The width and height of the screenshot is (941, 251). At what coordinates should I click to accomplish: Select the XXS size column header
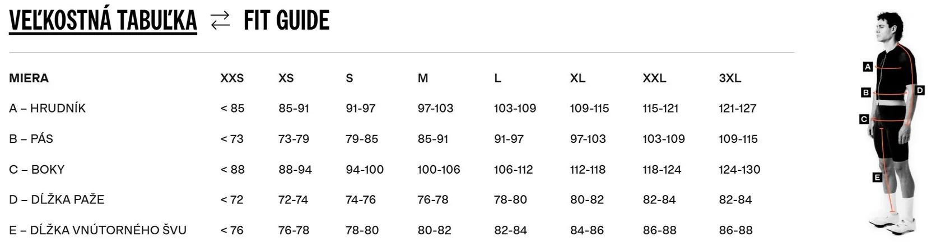point(232,78)
